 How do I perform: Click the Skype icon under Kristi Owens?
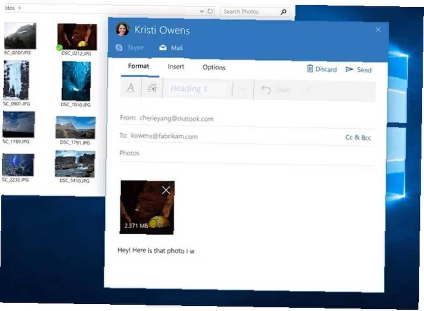point(119,47)
